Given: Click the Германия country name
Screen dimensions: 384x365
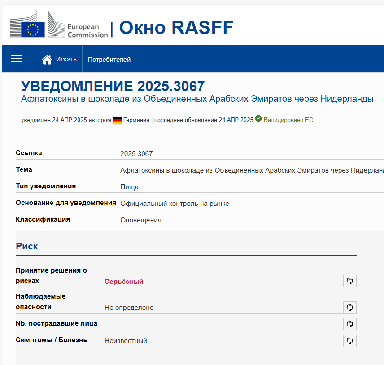Looking at the screenshot, I should [x=136, y=120].
